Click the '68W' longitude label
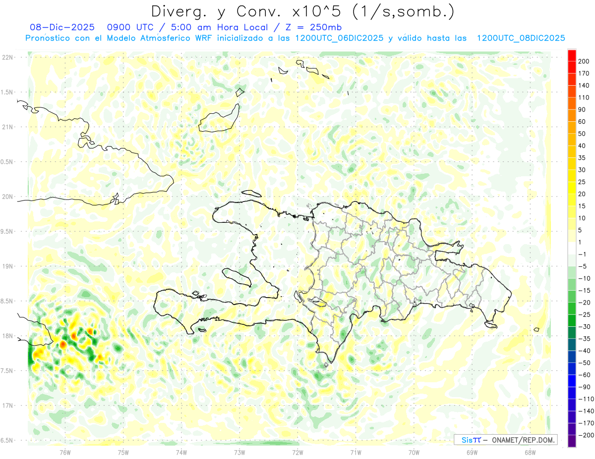The image size is (595, 459). [530, 452]
